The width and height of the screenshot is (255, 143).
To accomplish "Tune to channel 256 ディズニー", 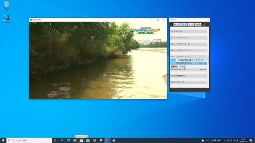I will 188,81.
